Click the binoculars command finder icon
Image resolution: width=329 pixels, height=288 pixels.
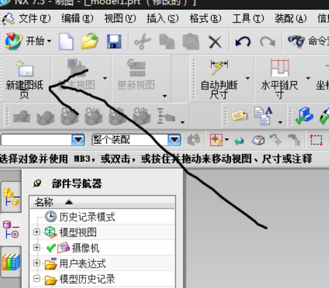pos(296,41)
